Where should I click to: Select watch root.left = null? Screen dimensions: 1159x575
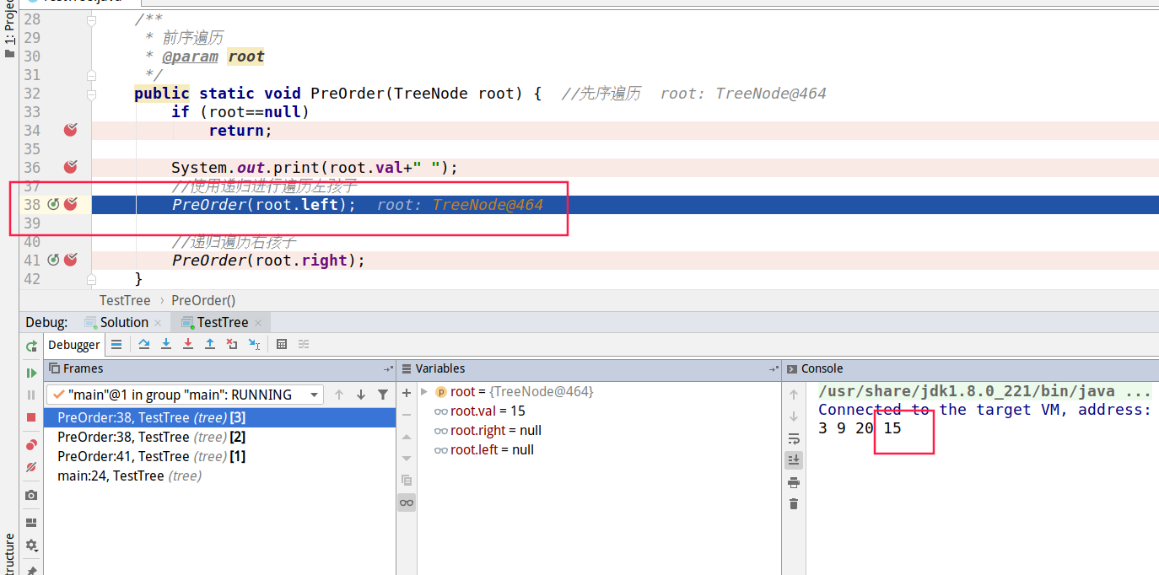(484, 449)
